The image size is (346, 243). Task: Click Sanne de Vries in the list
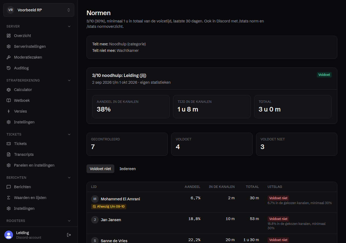click(114, 241)
